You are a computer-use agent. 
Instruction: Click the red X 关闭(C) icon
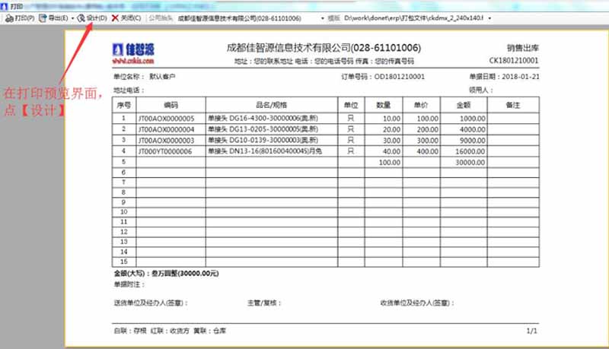(115, 17)
